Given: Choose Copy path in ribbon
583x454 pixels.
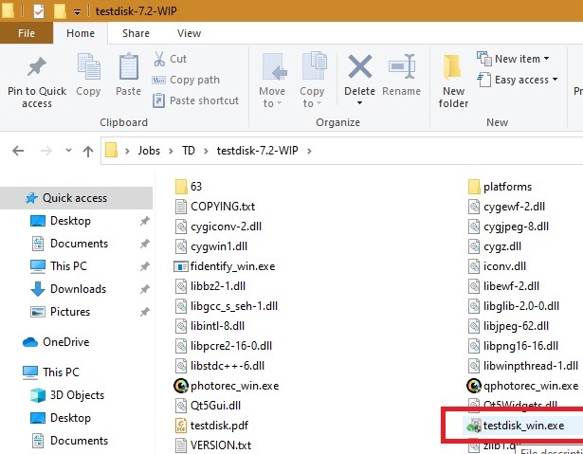Looking at the screenshot, I should click(187, 80).
